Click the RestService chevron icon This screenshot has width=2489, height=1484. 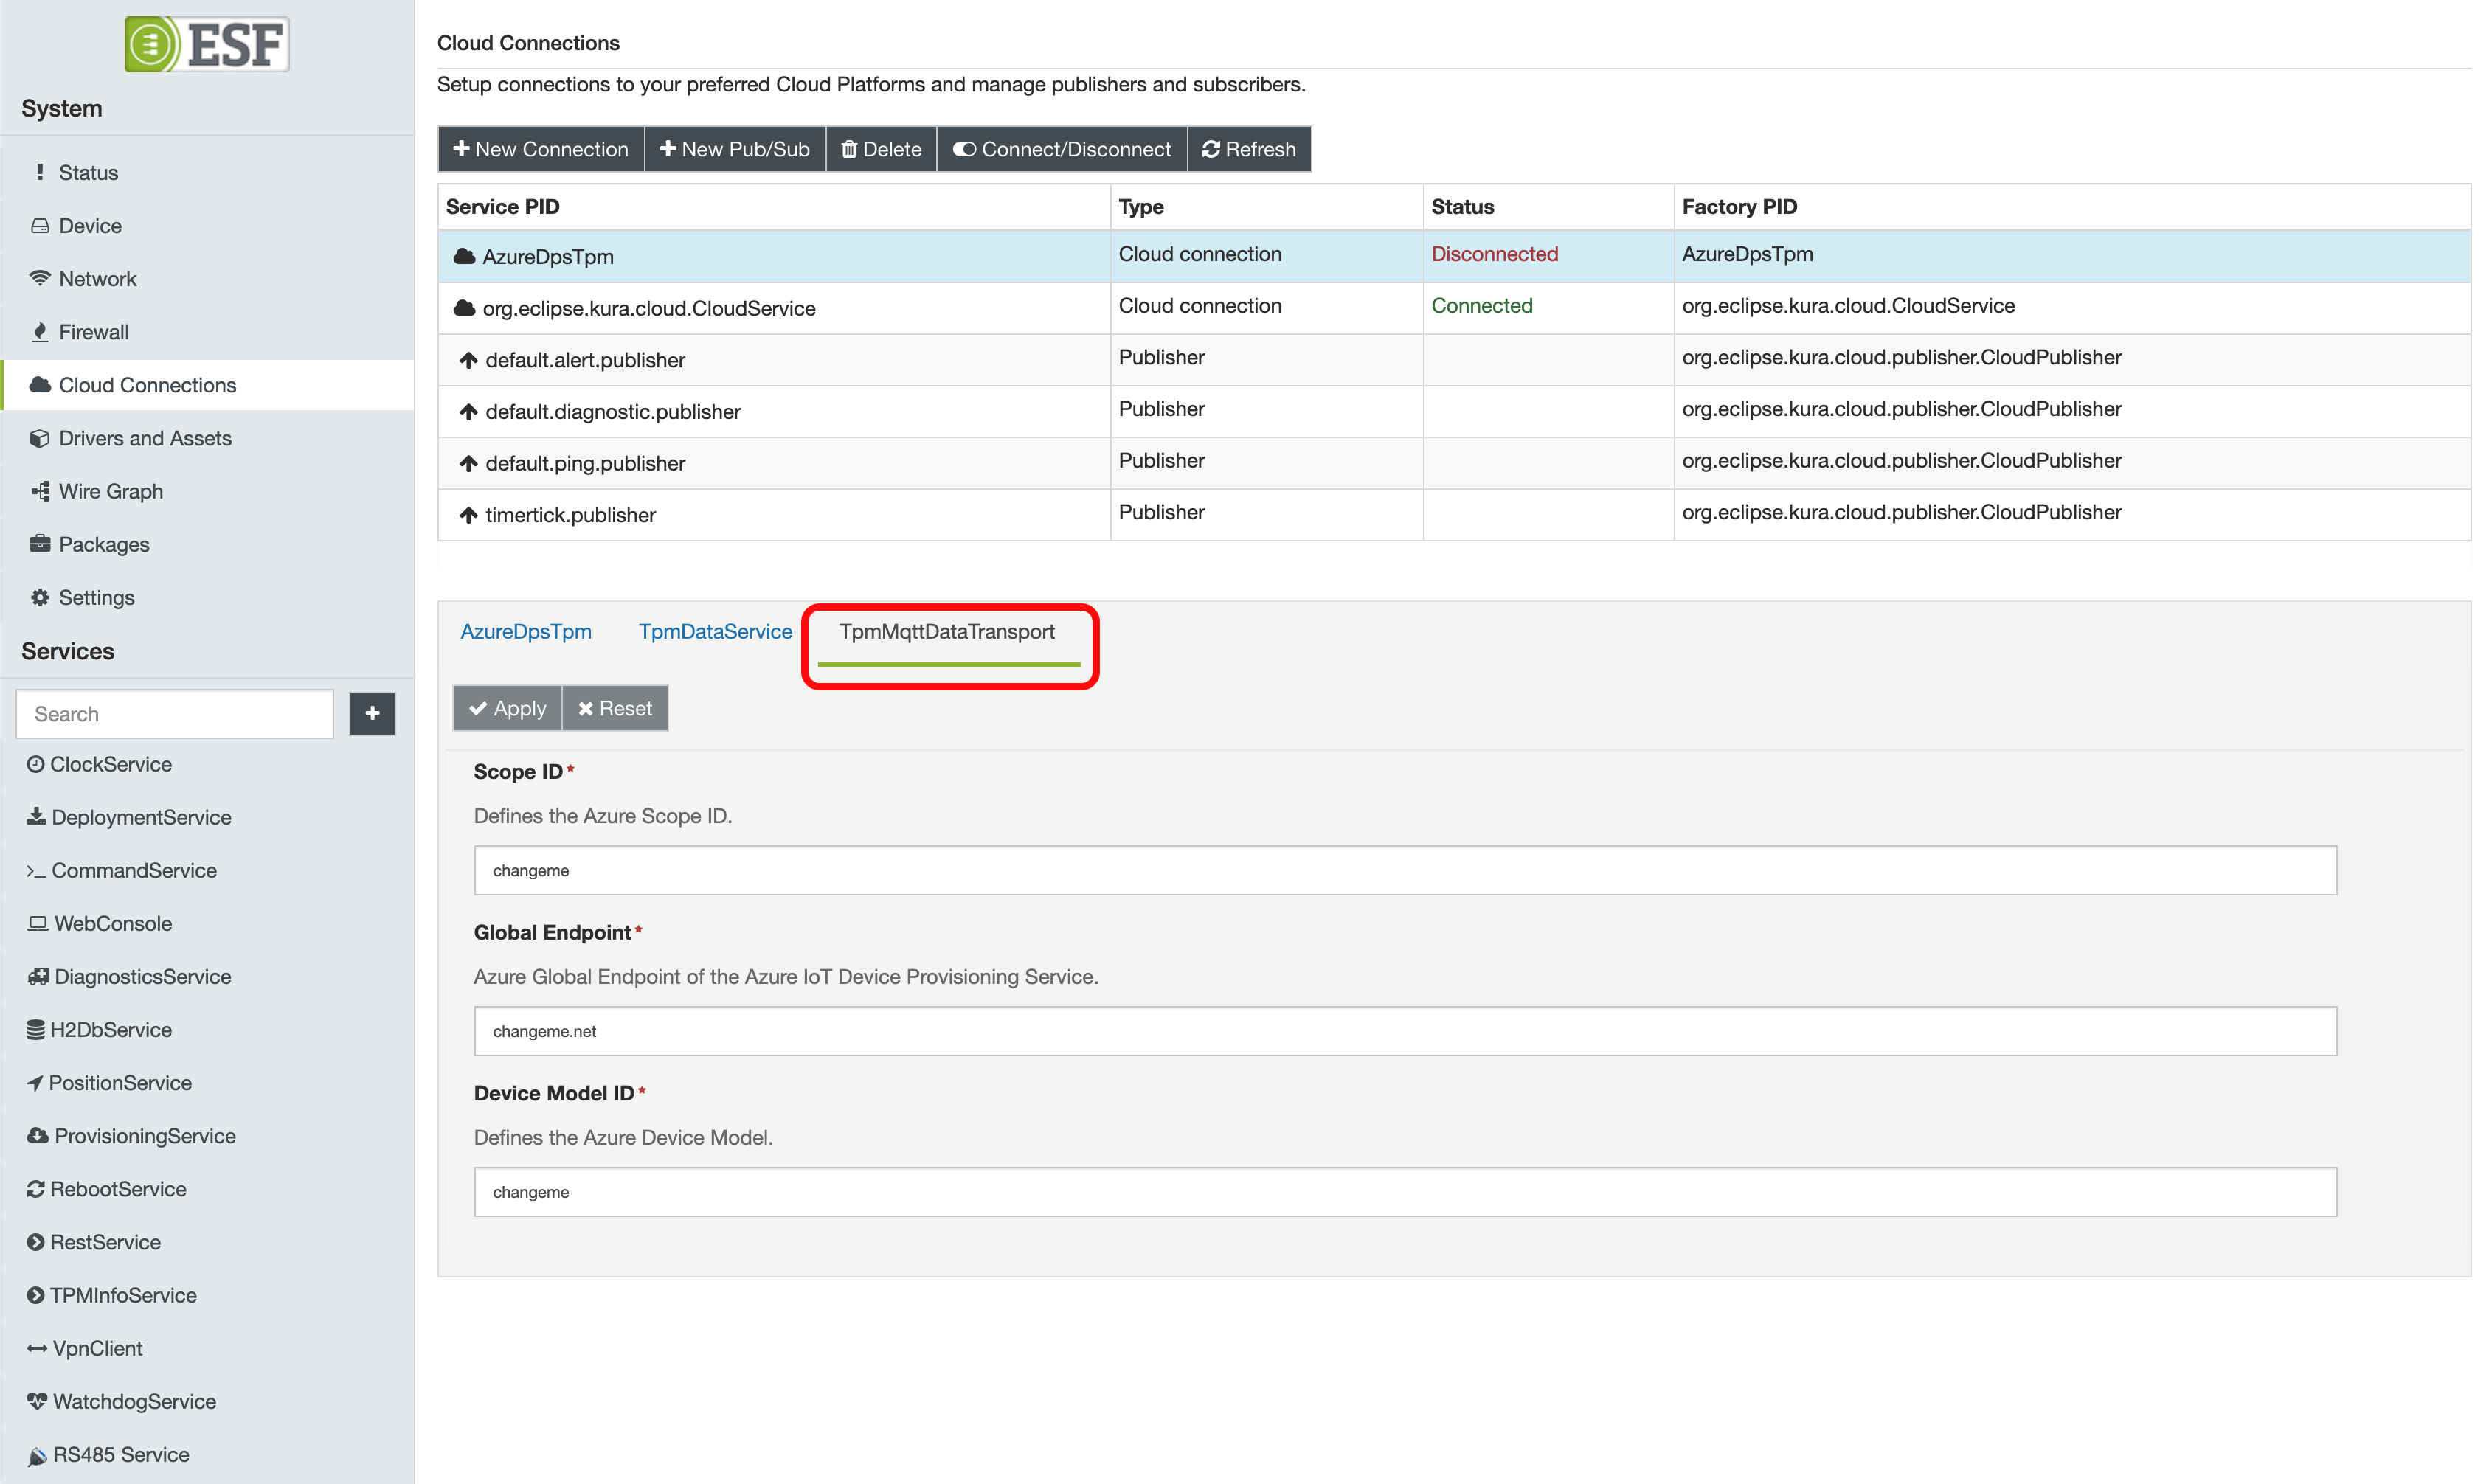[36, 1242]
